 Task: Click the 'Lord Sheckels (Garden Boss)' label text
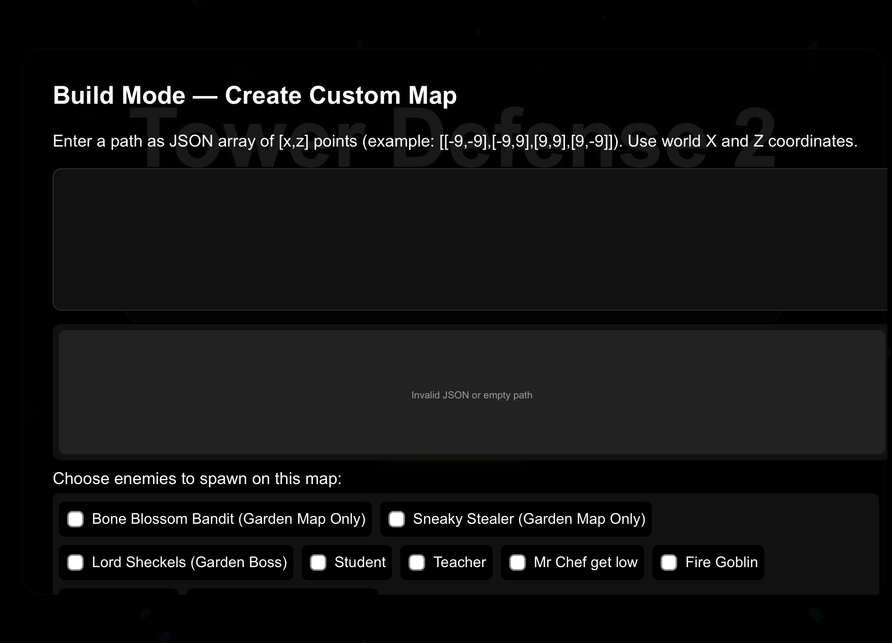tap(189, 562)
